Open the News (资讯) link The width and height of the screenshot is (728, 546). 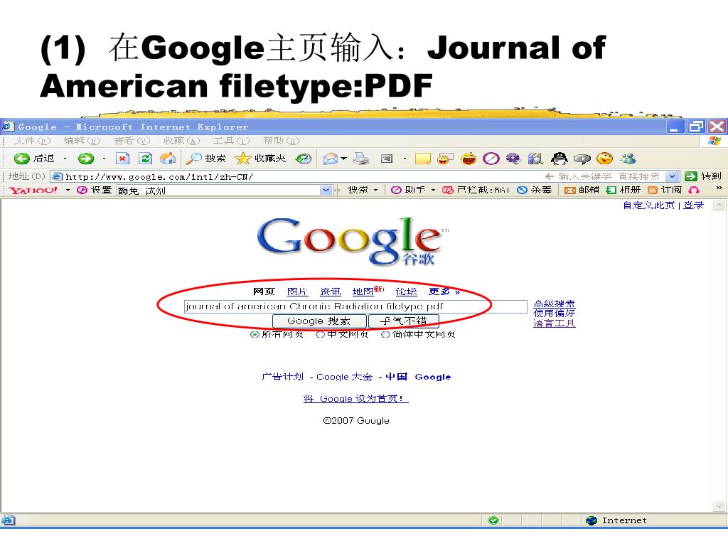point(330,291)
